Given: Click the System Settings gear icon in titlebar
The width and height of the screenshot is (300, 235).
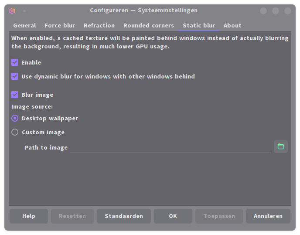Looking at the screenshot, I should [12, 10].
